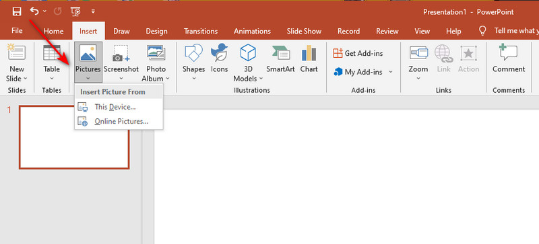539x244 pixels.
Task: Select slide 1 thumbnail
Action: point(74,137)
